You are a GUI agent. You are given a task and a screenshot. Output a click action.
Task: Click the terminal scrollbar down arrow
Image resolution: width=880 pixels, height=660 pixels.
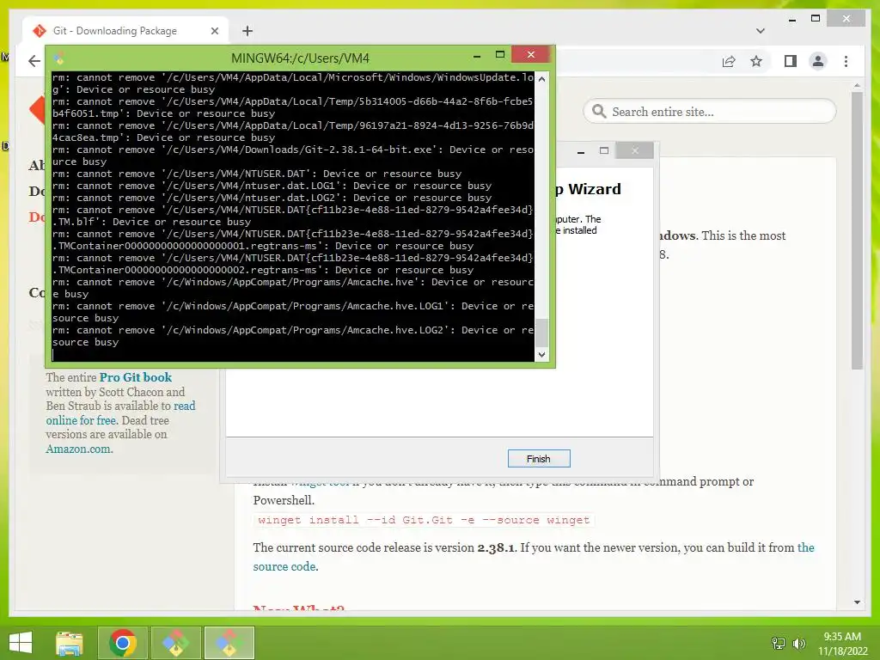pos(541,355)
